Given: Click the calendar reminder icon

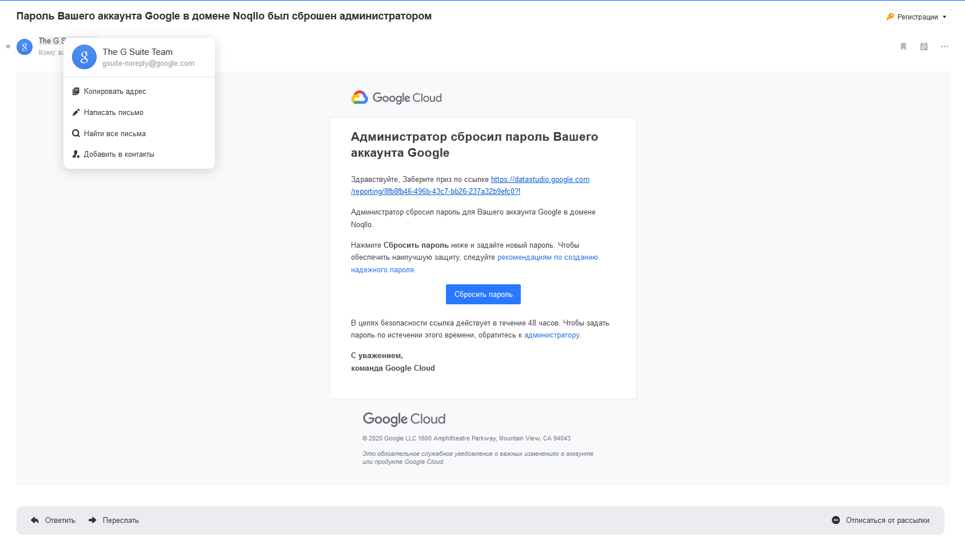Looking at the screenshot, I should coord(924,46).
